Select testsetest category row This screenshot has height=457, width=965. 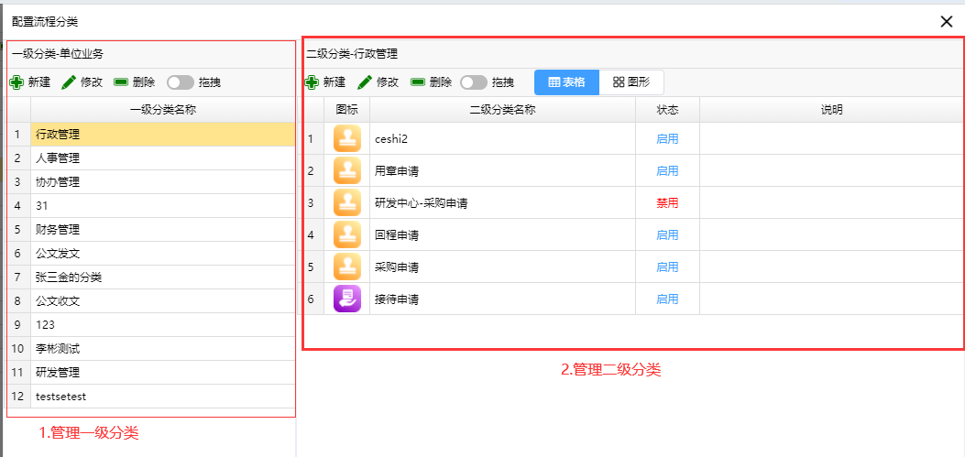162,397
